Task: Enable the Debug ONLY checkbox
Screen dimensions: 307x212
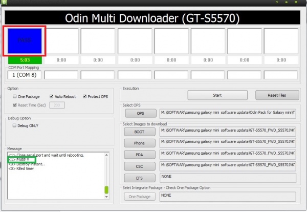Action: pos(14,125)
